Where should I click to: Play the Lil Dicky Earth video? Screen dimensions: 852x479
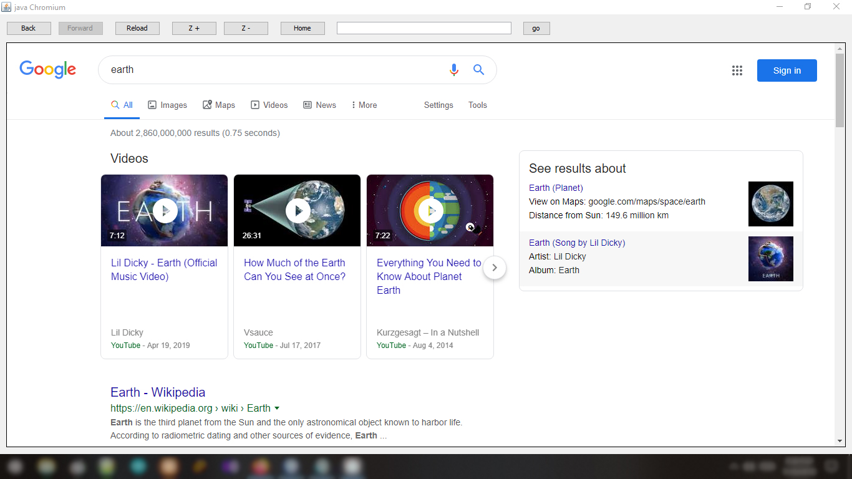coord(165,211)
